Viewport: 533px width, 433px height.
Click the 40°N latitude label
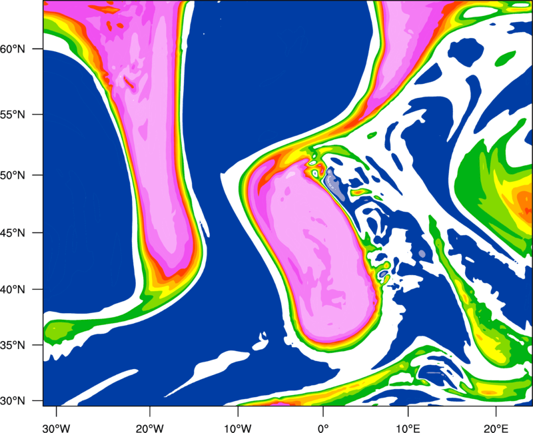[13, 290]
